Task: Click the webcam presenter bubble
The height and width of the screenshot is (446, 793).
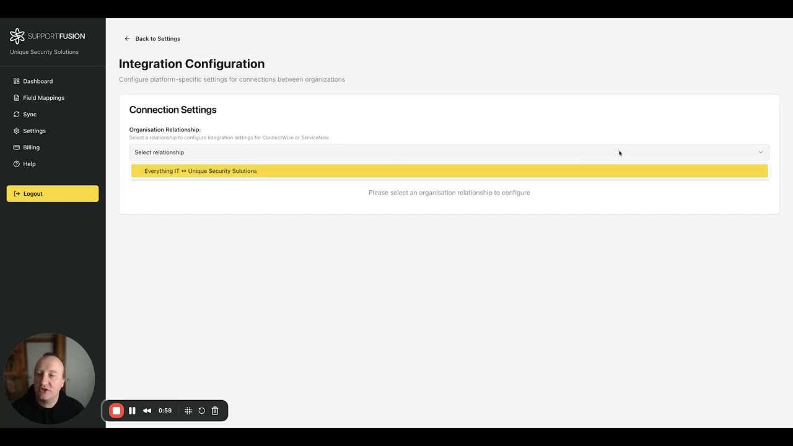Action: (x=50, y=379)
